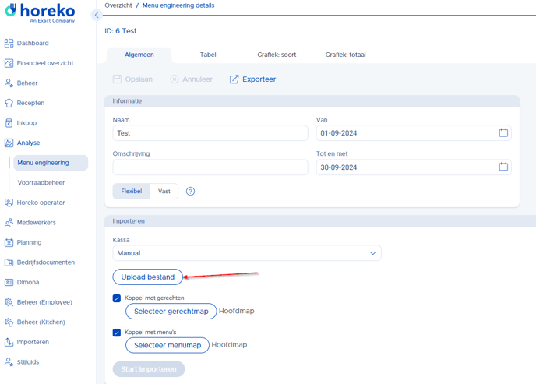Click the Omschrijving input field

pos(210,167)
